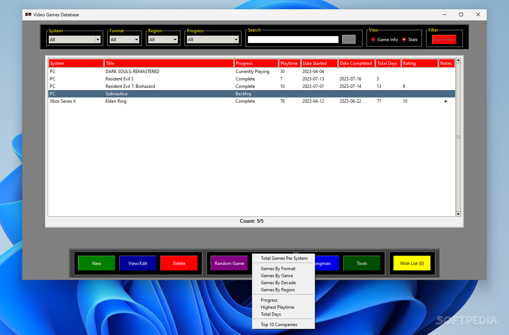The image size is (509, 335).
Task: Click the purple Random Game button
Action: coord(229,263)
